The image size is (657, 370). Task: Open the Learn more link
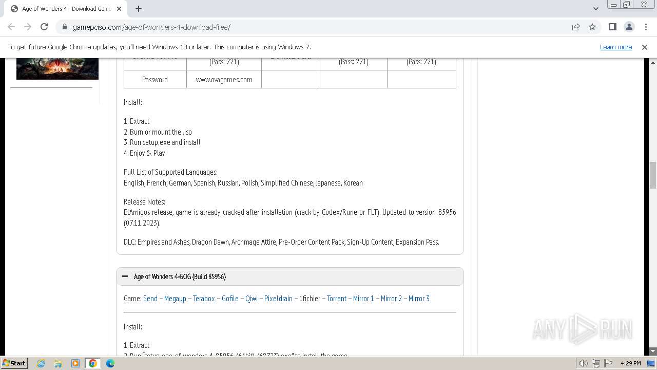tap(616, 47)
